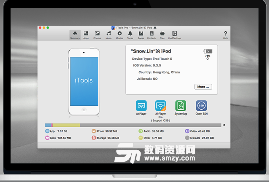This screenshot has height=182, width=269.
Task: Browse the Files folder icon
Action: (162, 34)
